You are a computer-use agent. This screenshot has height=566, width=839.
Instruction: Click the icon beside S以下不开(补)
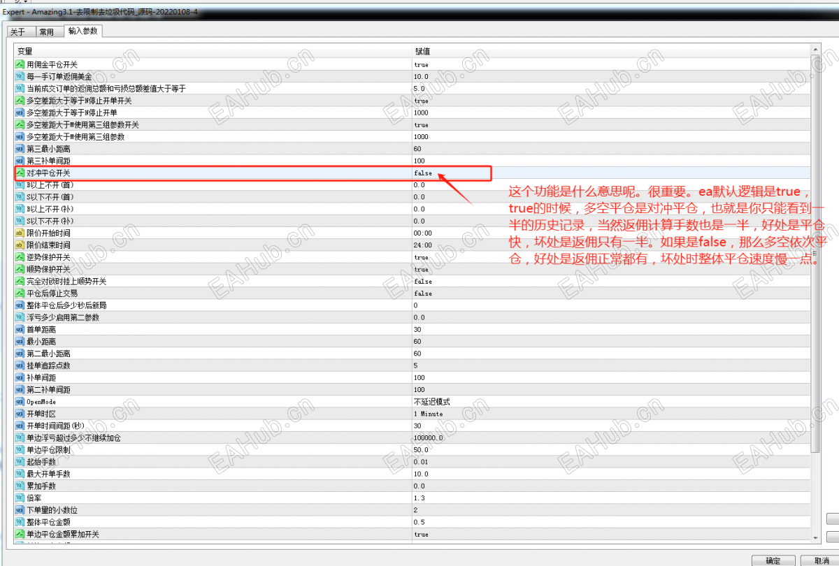[20, 221]
